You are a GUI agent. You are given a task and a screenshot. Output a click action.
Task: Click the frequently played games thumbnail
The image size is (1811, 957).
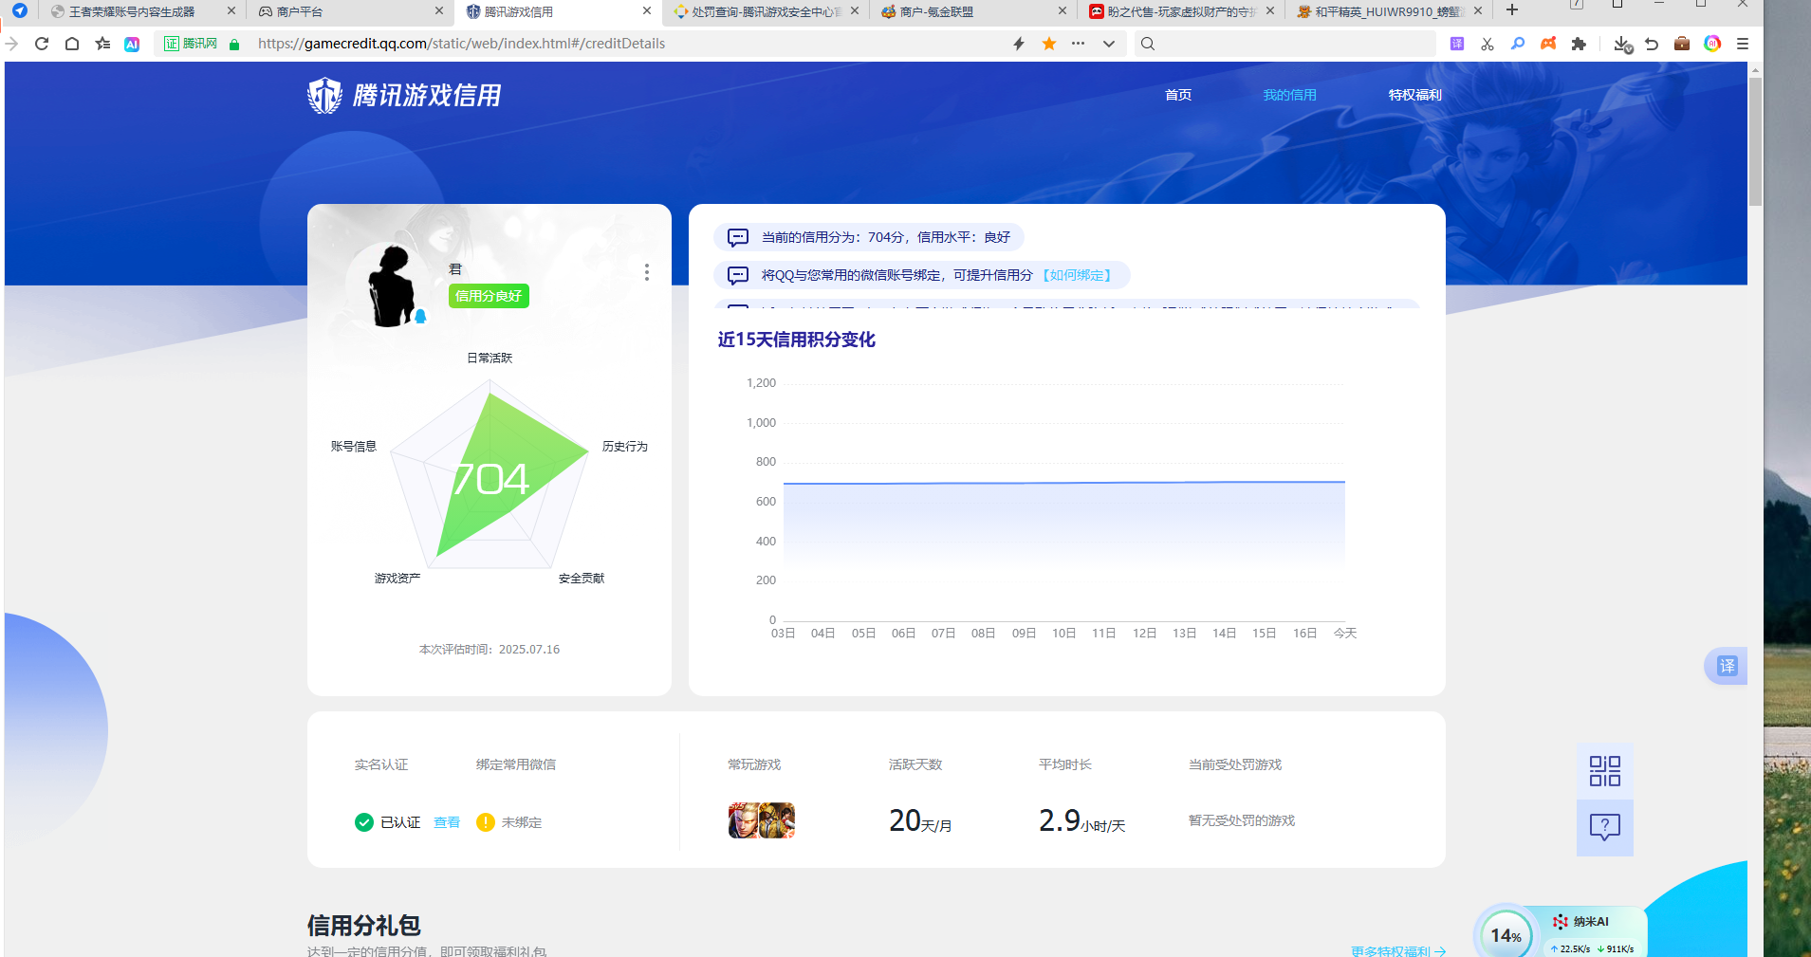[761, 820]
